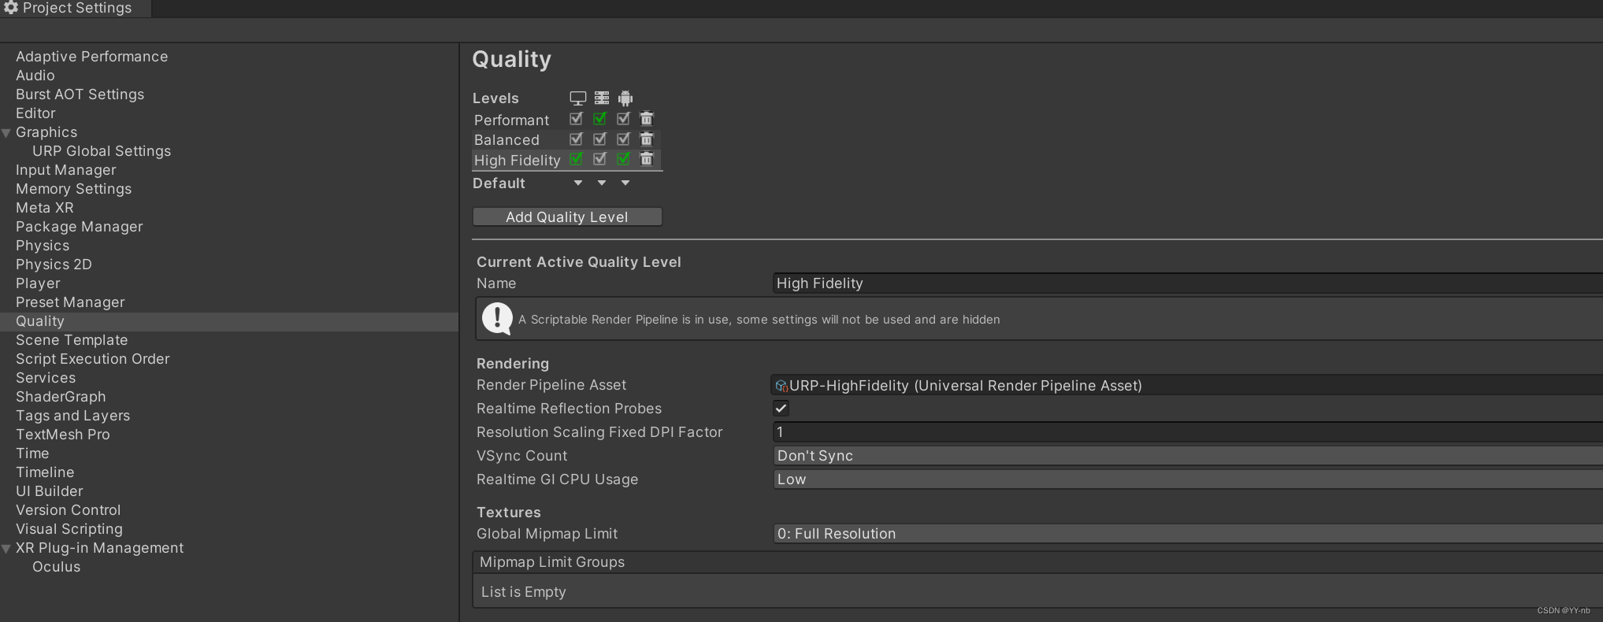The image size is (1603, 622).
Task: Open Default level dropdown for desktop
Action: click(x=578, y=183)
